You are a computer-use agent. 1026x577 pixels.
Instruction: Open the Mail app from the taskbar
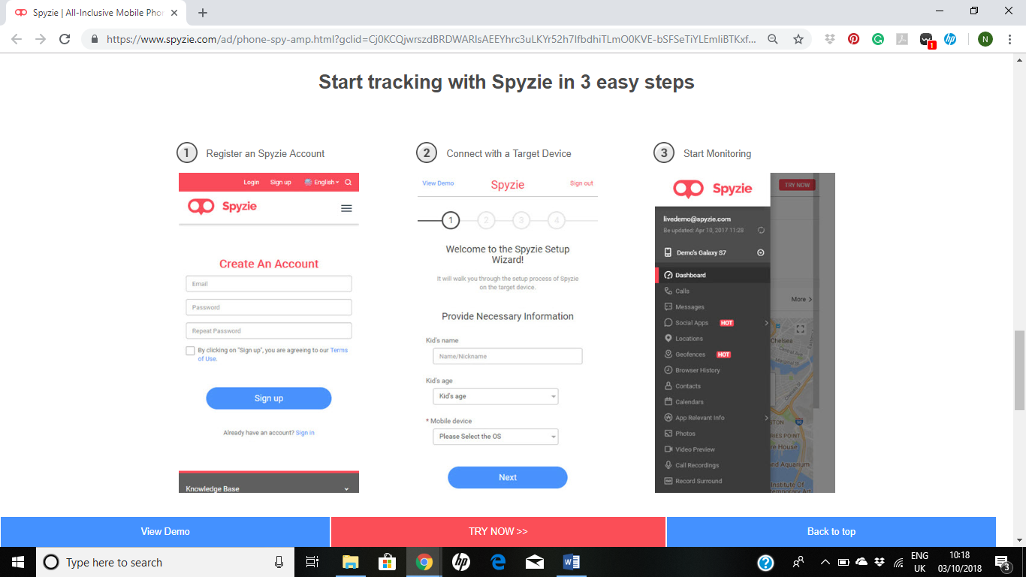coord(535,562)
